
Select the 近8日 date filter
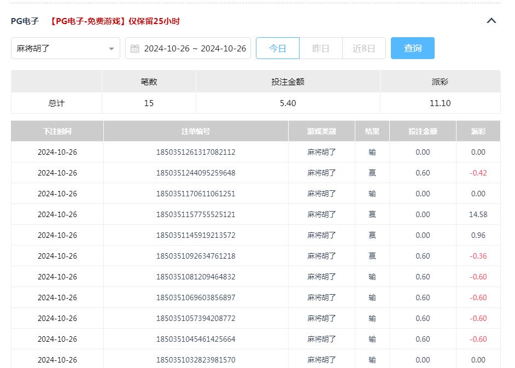tap(364, 48)
